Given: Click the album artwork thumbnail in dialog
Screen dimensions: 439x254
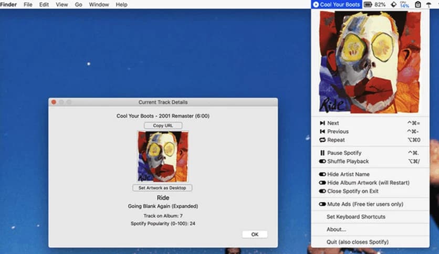Looking at the screenshot, I should 163,156.
